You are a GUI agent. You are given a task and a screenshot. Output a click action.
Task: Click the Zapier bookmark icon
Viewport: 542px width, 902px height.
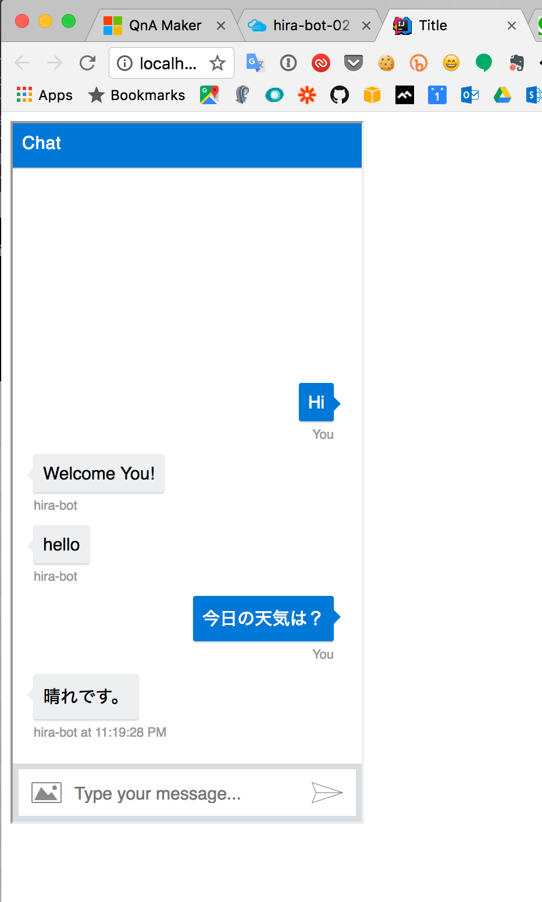tap(306, 95)
